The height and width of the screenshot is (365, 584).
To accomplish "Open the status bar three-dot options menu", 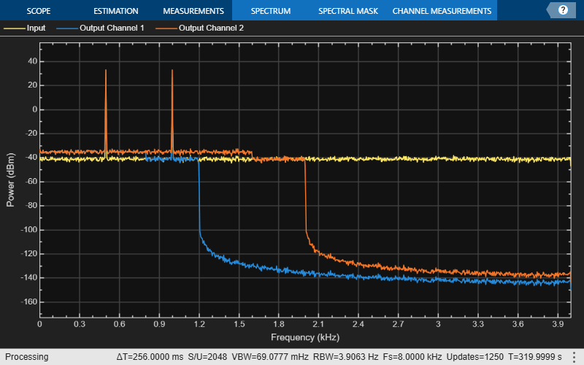I will (x=574, y=356).
